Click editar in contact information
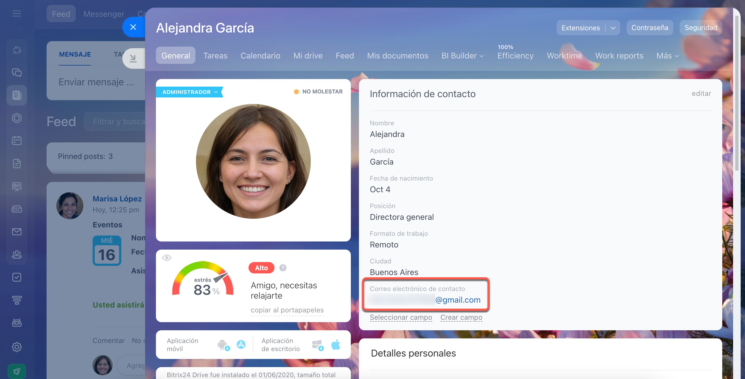The height and width of the screenshot is (379, 745). coord(701,93)
